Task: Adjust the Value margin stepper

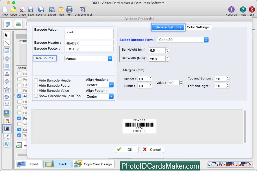Action: [181, 83]
